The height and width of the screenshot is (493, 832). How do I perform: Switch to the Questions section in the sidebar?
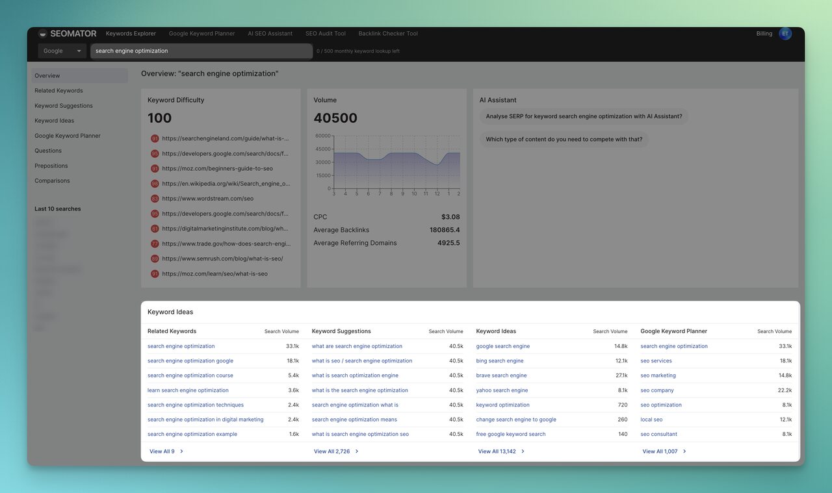(x=47, y=150)
